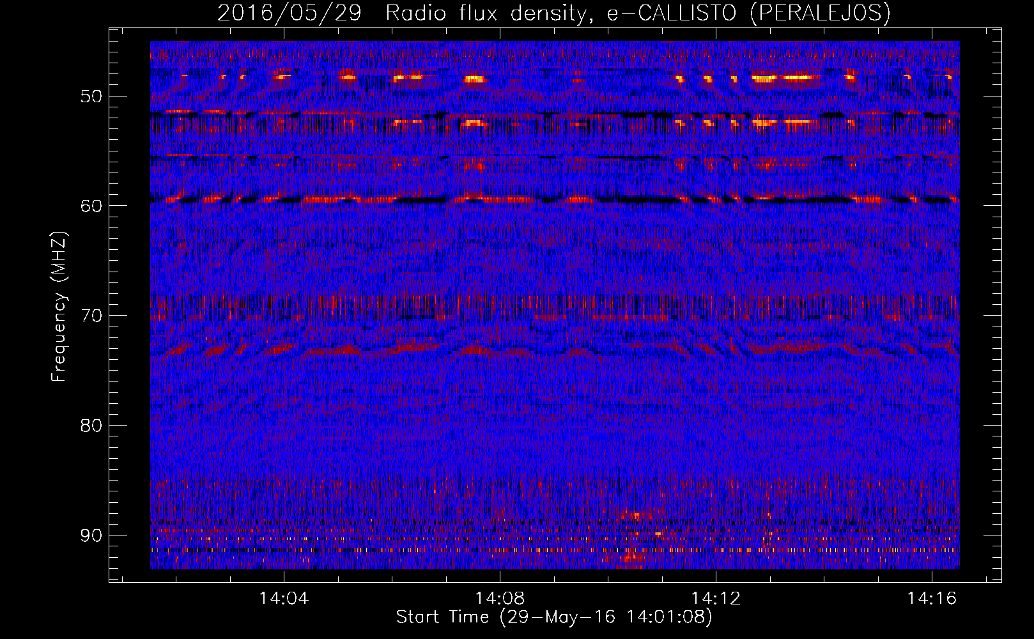The height and width of the screenshot is (639, 1034).
Task: Click the 14:12 time tick label
Action: click(x=716, y=598)
